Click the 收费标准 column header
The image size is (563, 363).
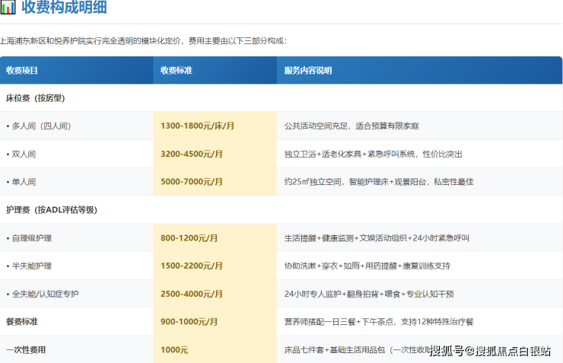coord(177,71)
